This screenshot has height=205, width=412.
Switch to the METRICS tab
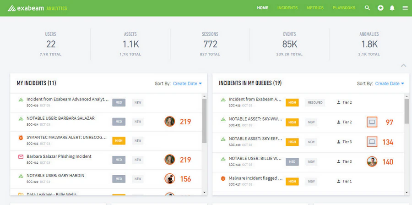(315, 8)
